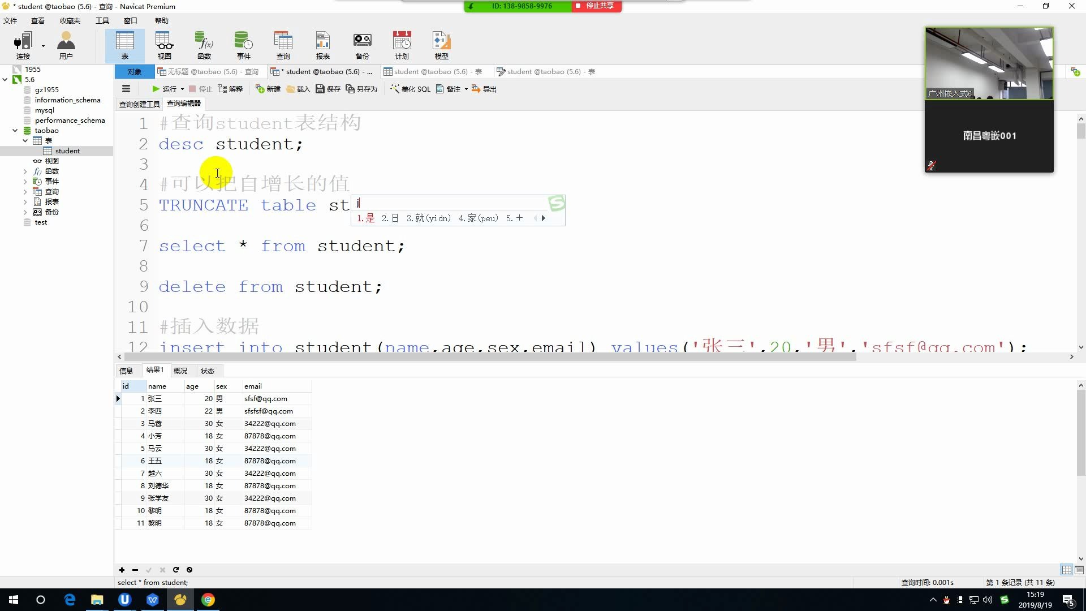Click the 事件 (Event) toolbar icon
The height and width of the screenshot is (611, 1086).
pyautogui.click(x=243, y=45)
